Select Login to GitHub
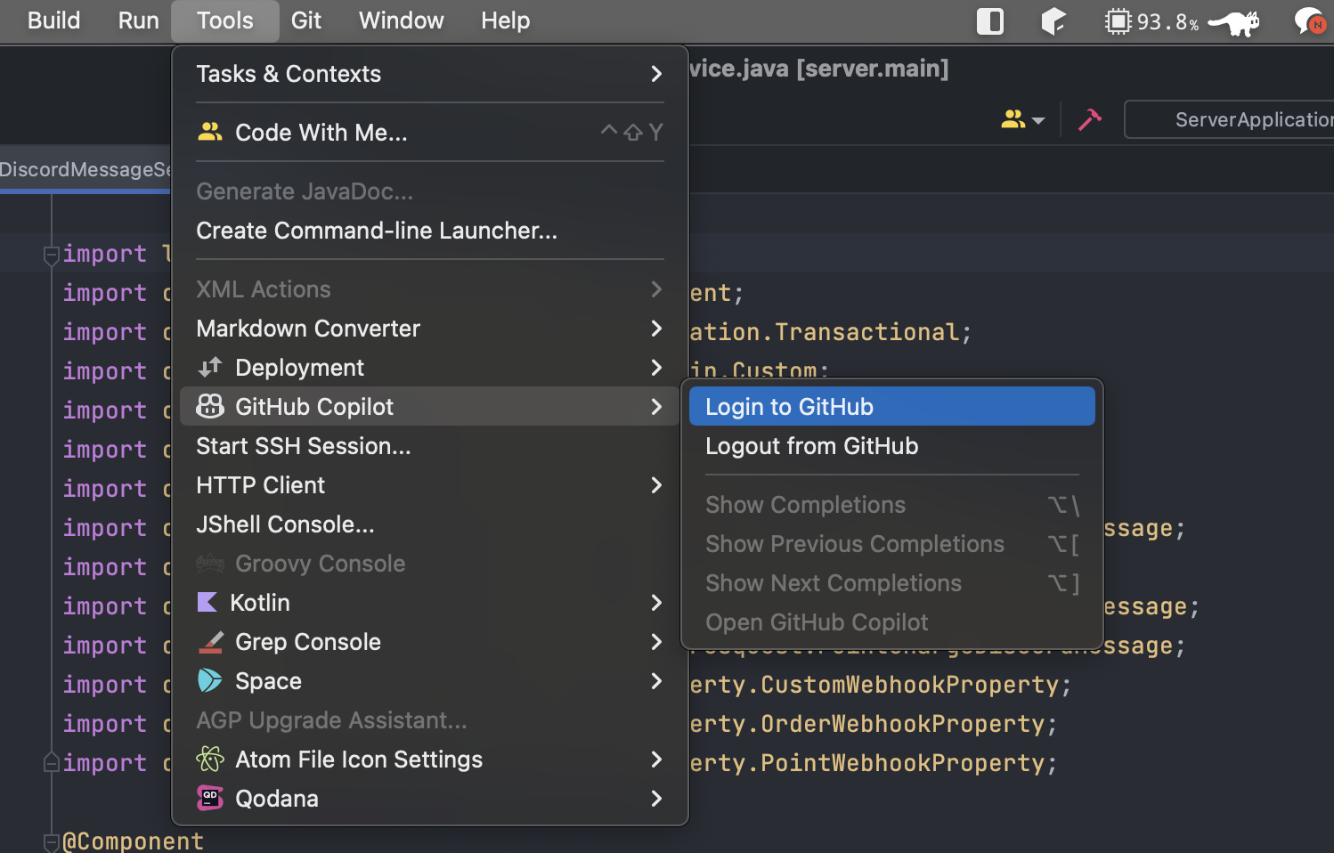Viewport: 1334px width, 853px height. [x=891, y=406]
